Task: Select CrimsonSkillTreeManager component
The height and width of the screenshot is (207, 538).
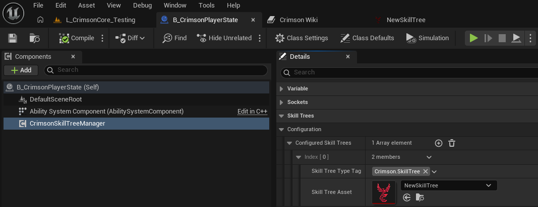Action: tap(136, 124)
